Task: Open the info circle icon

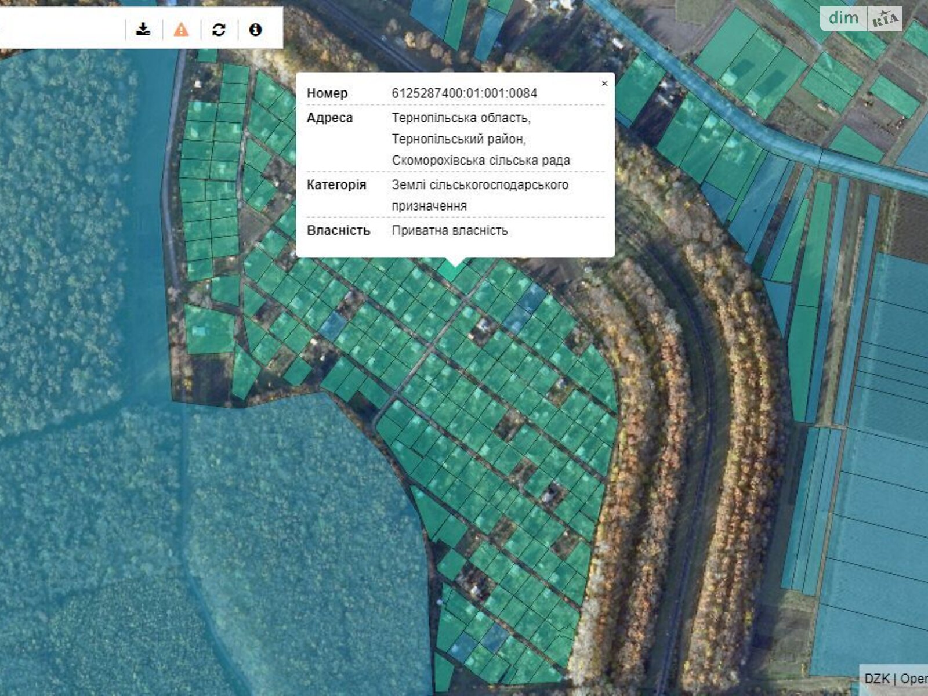Action: (255, 29)
